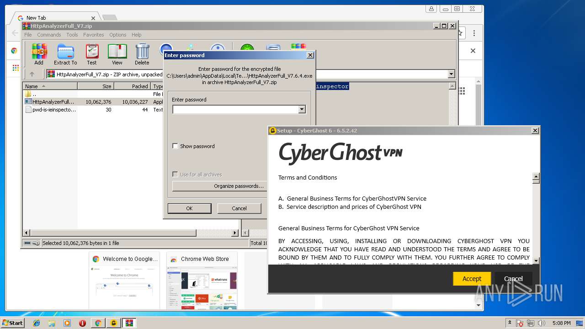Open the Favorites menu

[x=93, y=35]
